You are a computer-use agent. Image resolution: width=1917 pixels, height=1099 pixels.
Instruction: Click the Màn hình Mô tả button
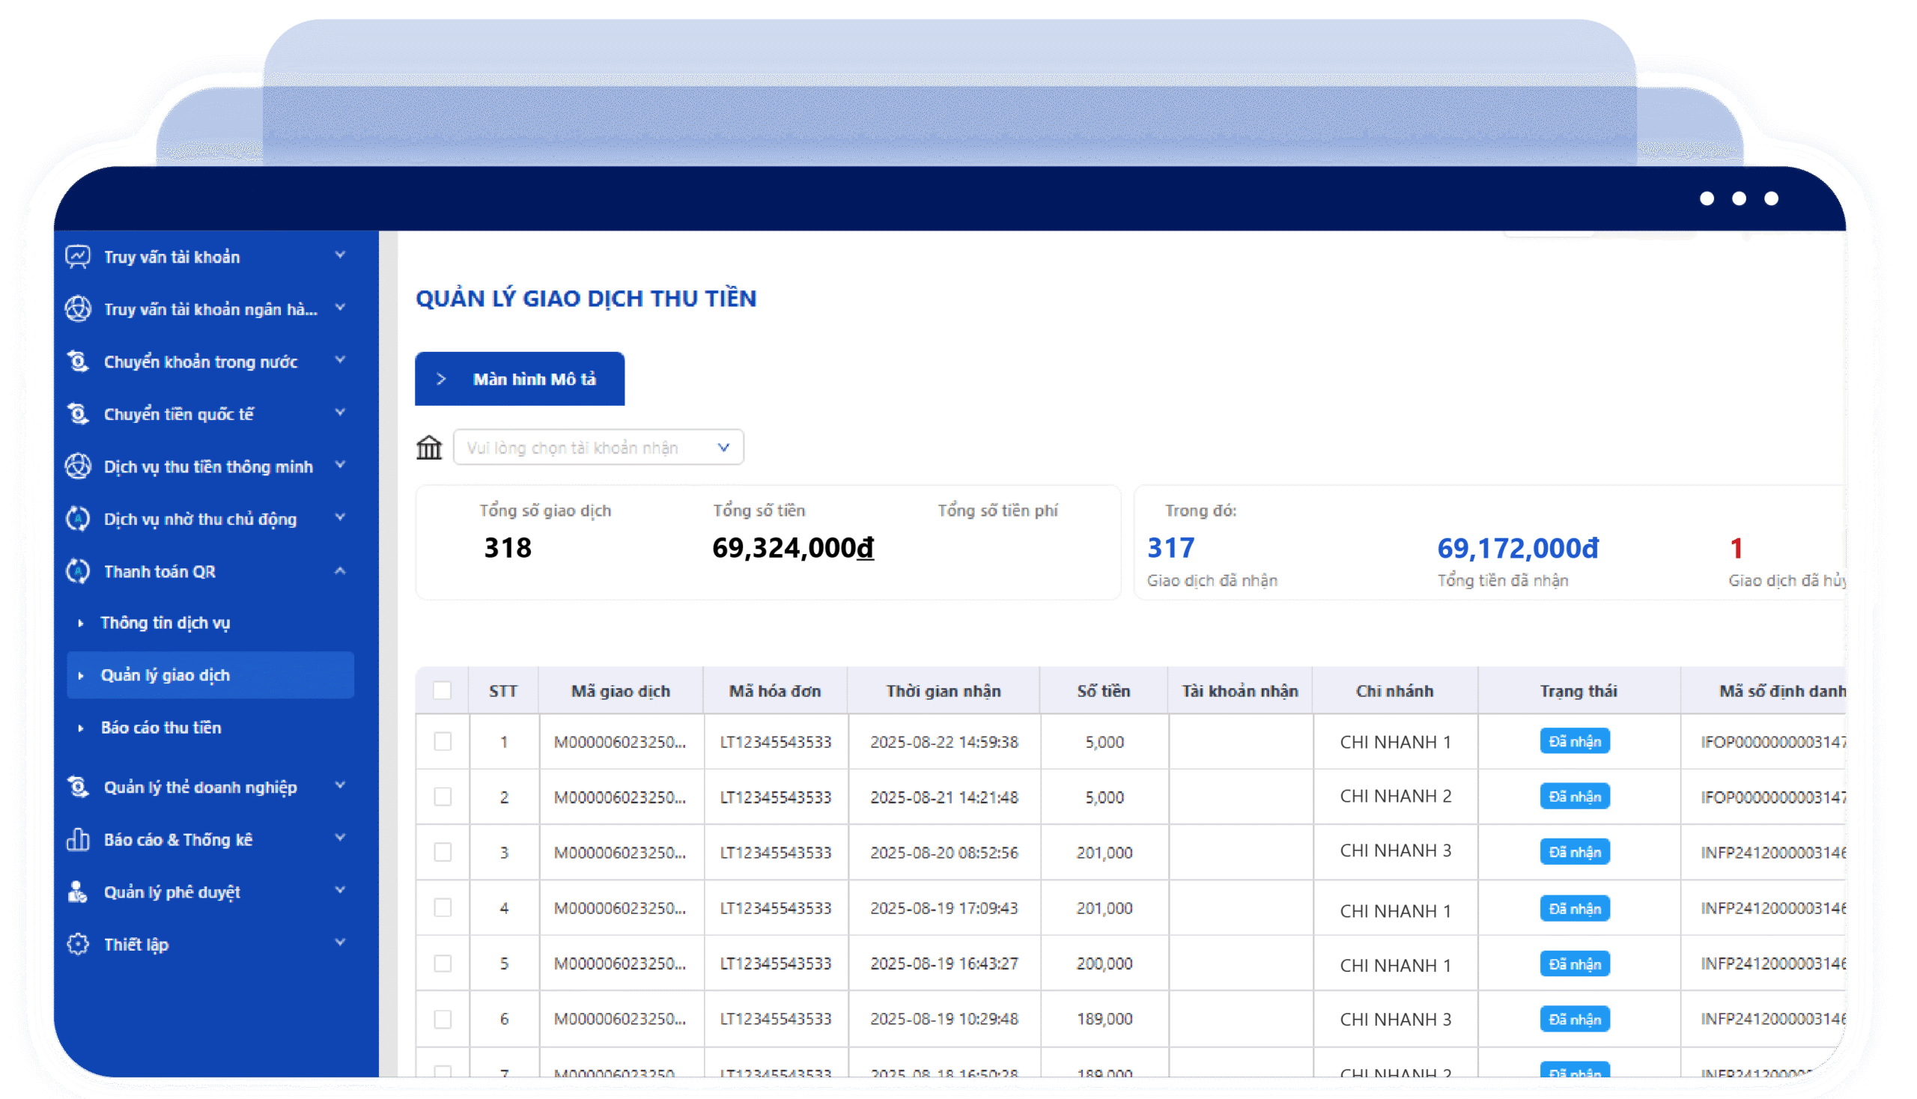[520, 379]
